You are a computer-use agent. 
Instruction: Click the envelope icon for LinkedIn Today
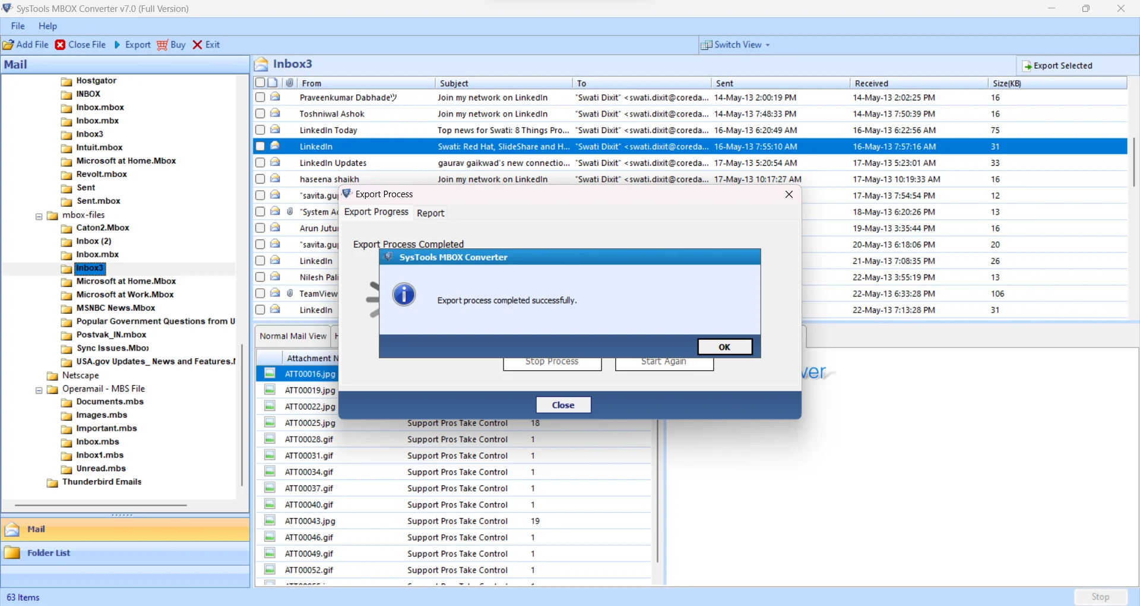(275, 130)
